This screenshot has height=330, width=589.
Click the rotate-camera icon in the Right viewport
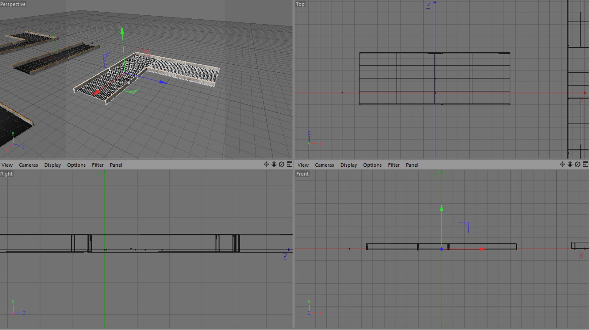pyautogui.click(x=282, y=164)
